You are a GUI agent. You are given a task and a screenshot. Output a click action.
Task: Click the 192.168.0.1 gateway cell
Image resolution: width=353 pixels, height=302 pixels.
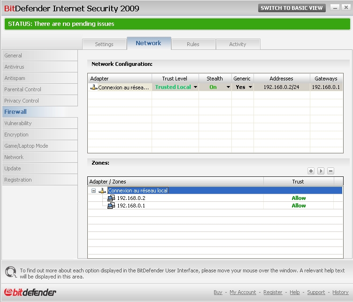[326, 87]
